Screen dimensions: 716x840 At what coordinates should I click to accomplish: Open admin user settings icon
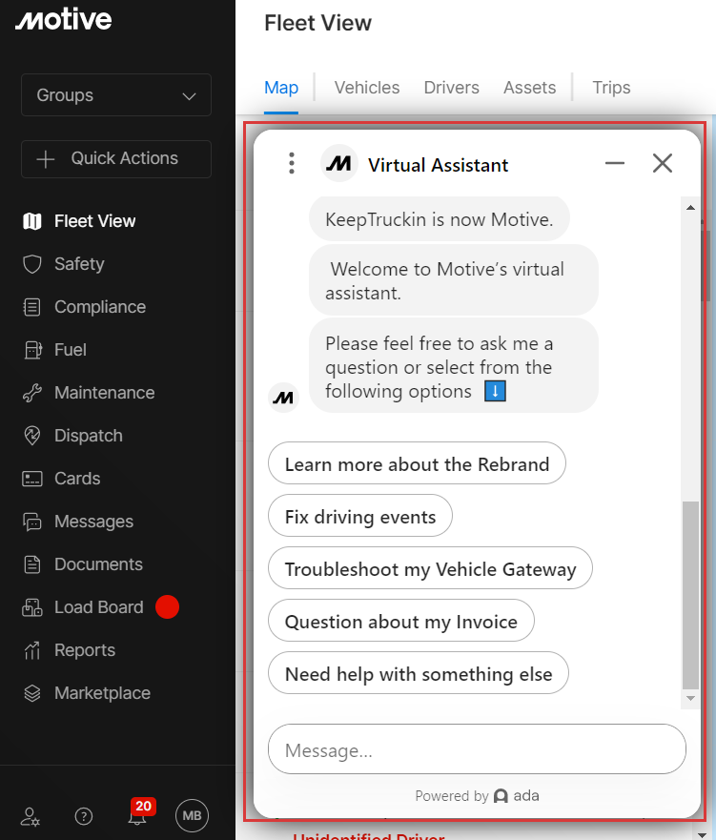[31, 816]
